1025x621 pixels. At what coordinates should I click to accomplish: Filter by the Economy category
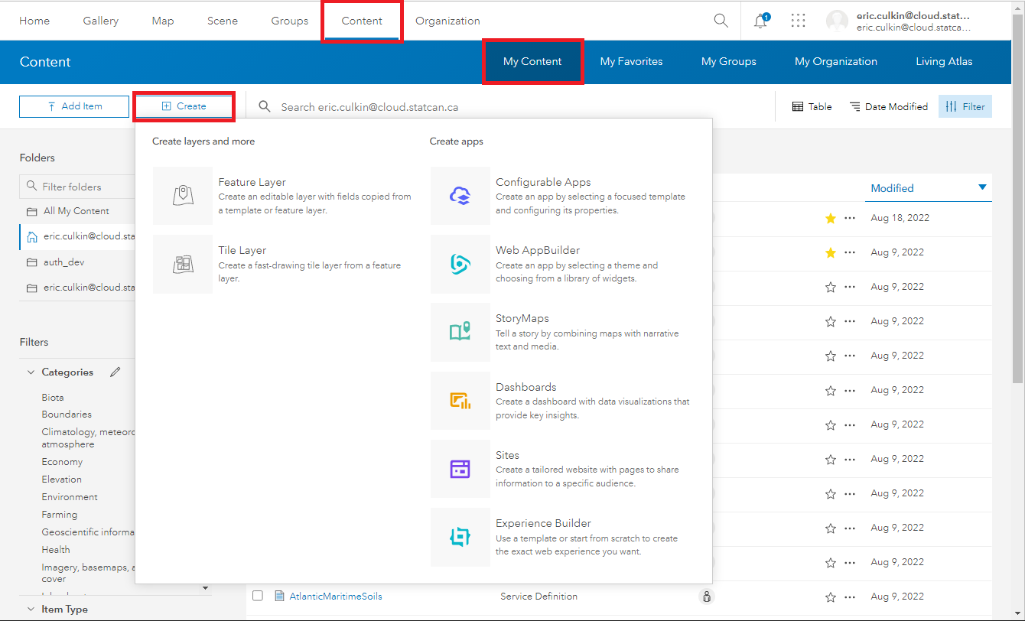62,462
